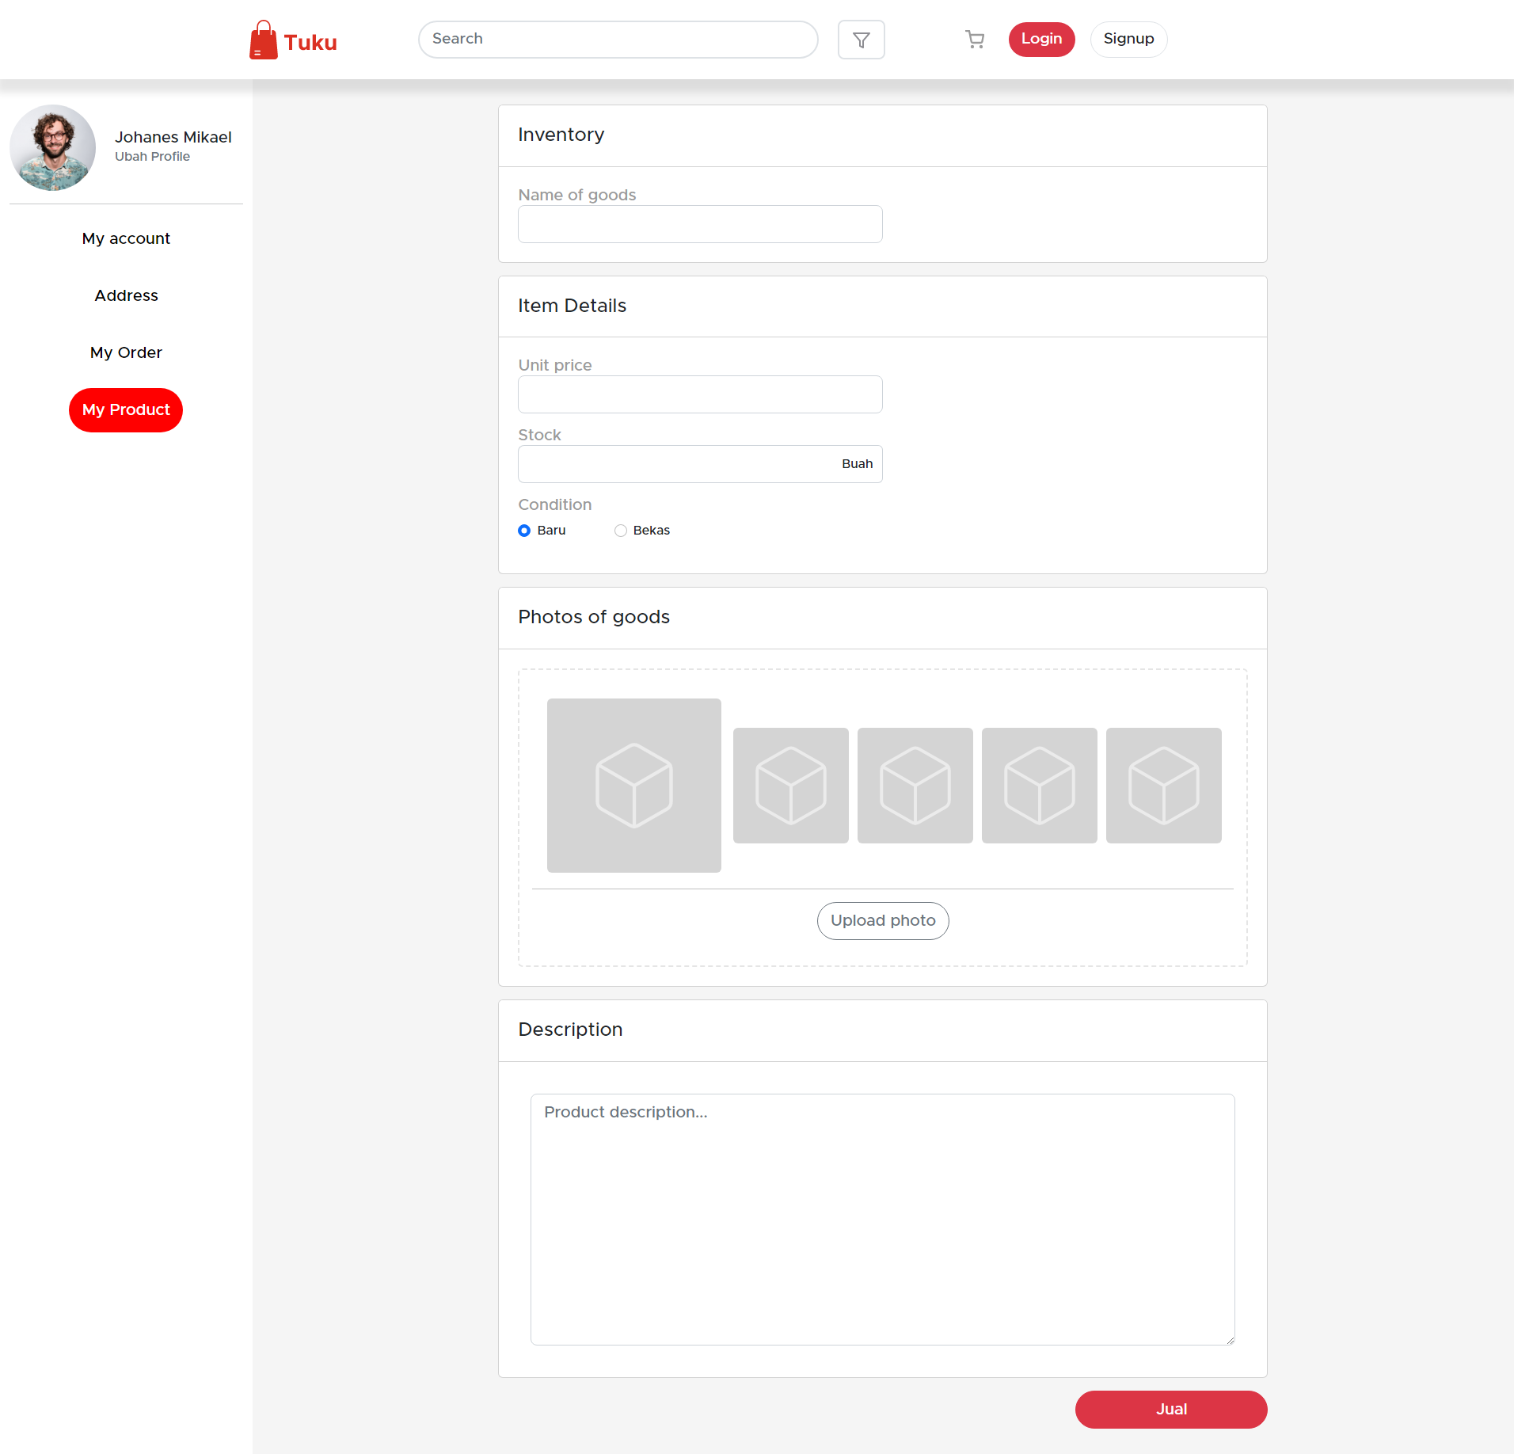Screen dimensions: 1514x1454
Task: Open the My account section
Action: click(x=126, y=238)
